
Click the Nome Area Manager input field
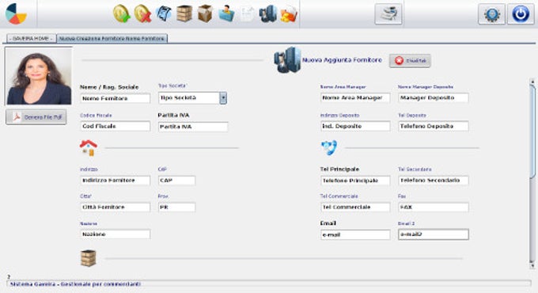click(355, 98)
